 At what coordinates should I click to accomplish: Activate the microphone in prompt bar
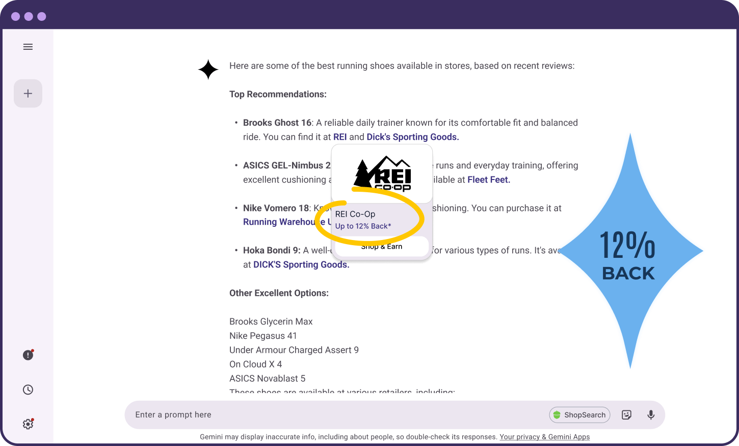(x=651, y=415)
